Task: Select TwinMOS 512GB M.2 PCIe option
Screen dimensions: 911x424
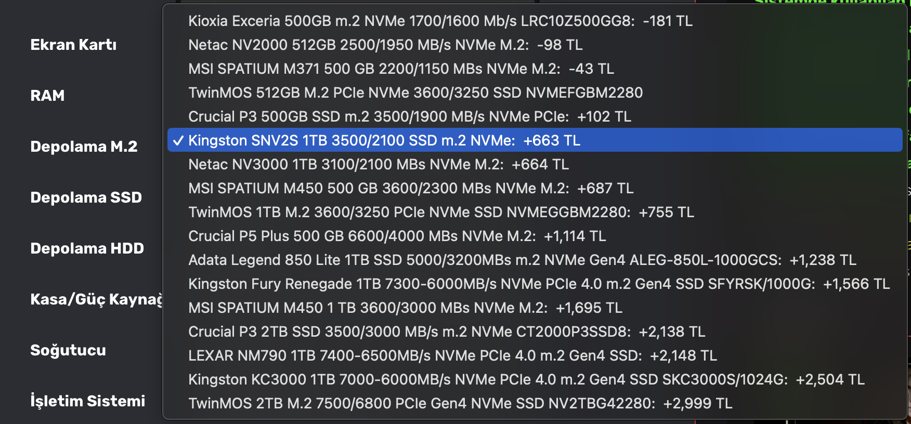Action: tap(415, 92)
